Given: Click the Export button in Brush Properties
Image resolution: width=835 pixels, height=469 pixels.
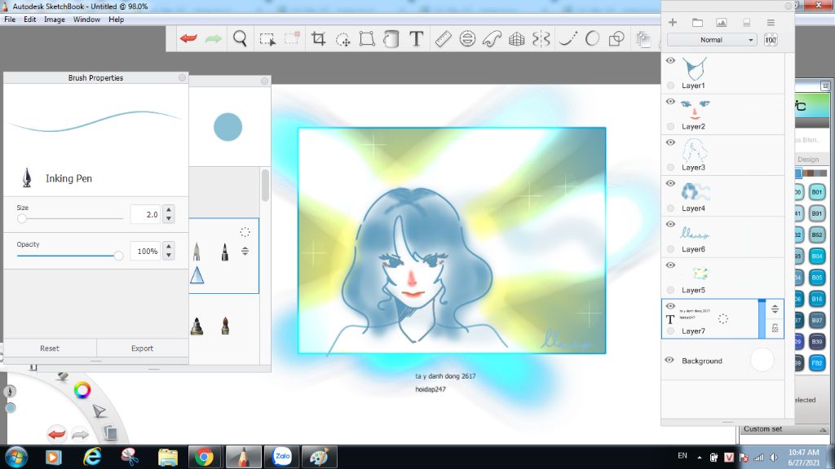Looking at the screenshot, I should 142,348.
